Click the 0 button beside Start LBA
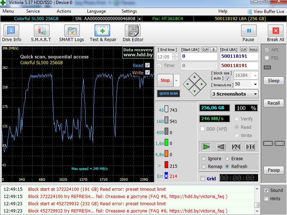 (x=213, y=49)
